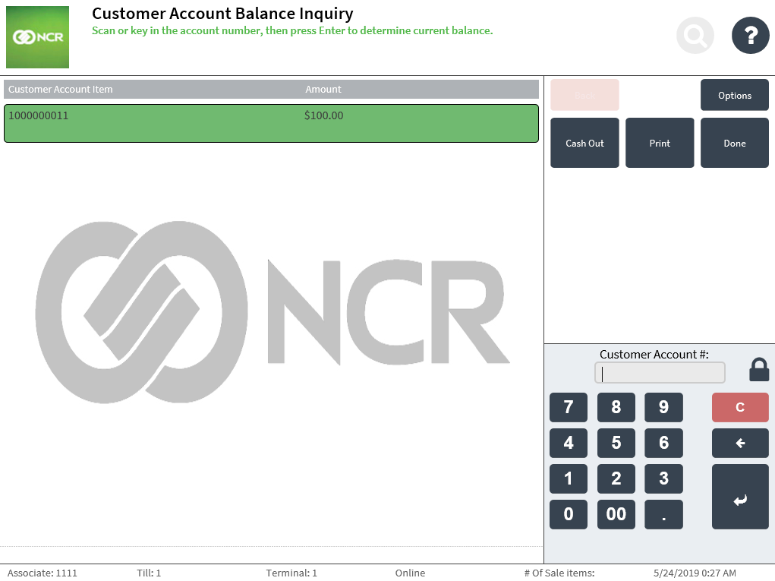Click the NCR logo in header
The width and height of the screenshot is (775, 581).
coord(37,37)
